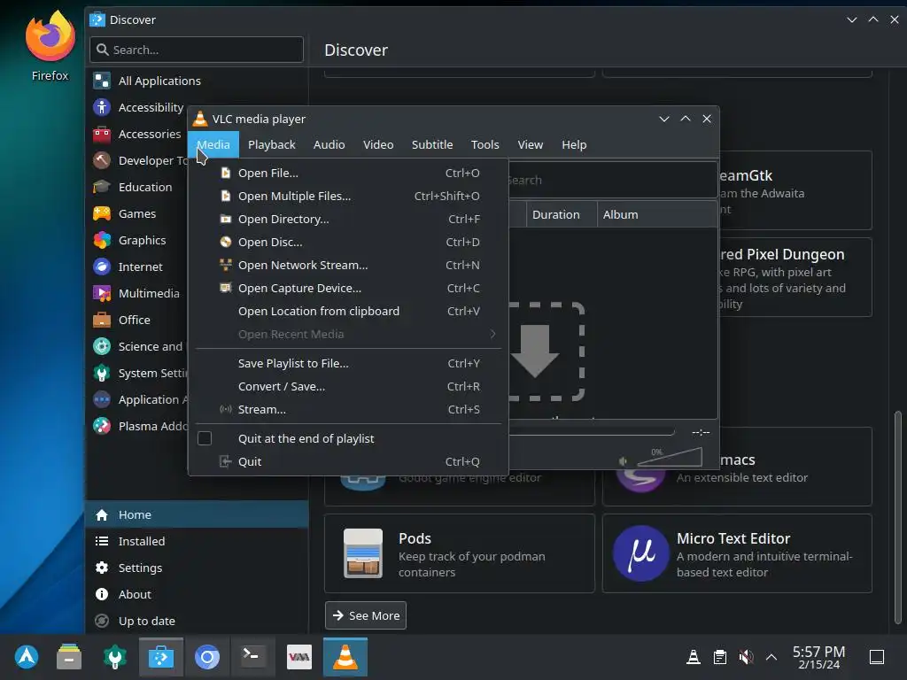The width and height of the screenshot is (907, 680).
Task: Select Open Disc... menu entry
Action: point(349,243)
